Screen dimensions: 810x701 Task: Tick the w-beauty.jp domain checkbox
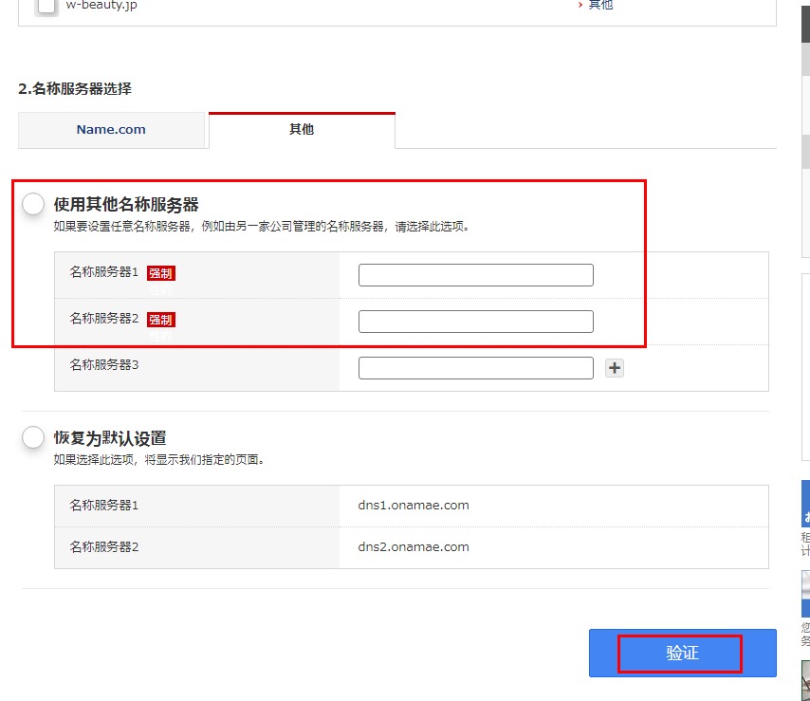click(x=46, y=6)
